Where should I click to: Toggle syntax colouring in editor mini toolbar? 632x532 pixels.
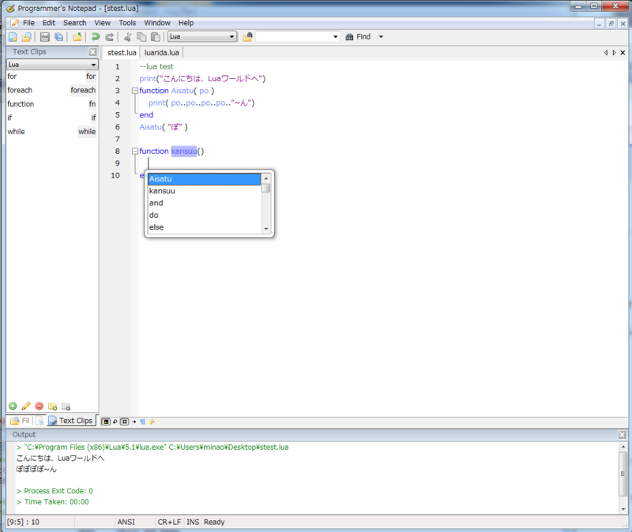(x=106, y=421)
